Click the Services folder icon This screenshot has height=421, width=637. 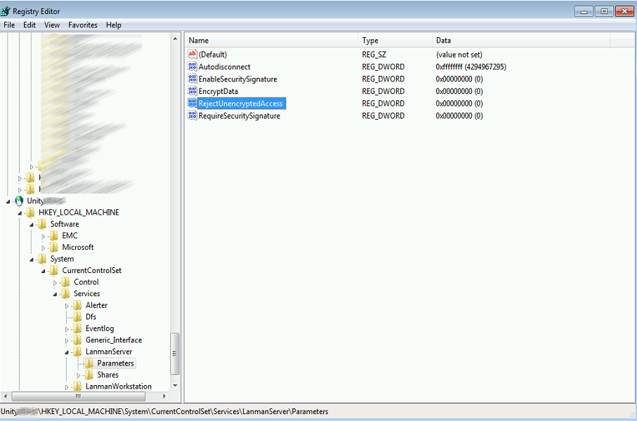tap(66, 293)
